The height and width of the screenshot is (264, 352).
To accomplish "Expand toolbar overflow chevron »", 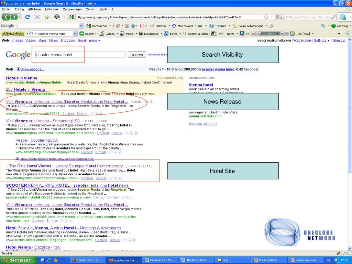I will click(339, 34).
